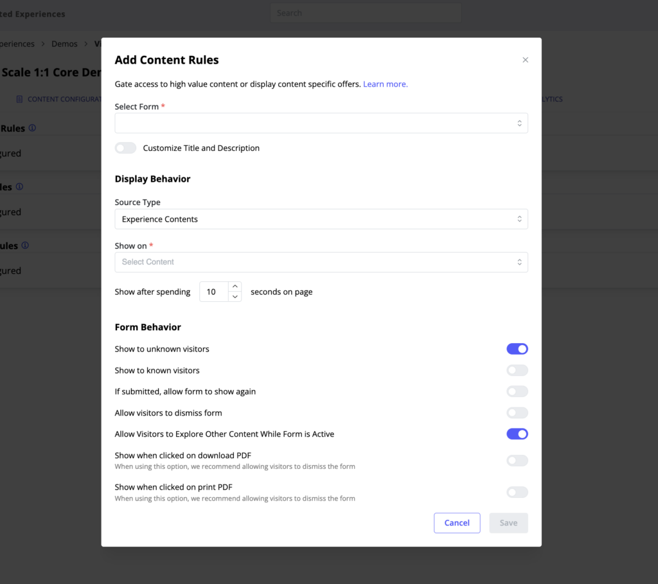Image resolution: width=658 pixels, height=584 pixels.
Task: Toggle Show when clicked on print PDF
Action: [517, 492]
